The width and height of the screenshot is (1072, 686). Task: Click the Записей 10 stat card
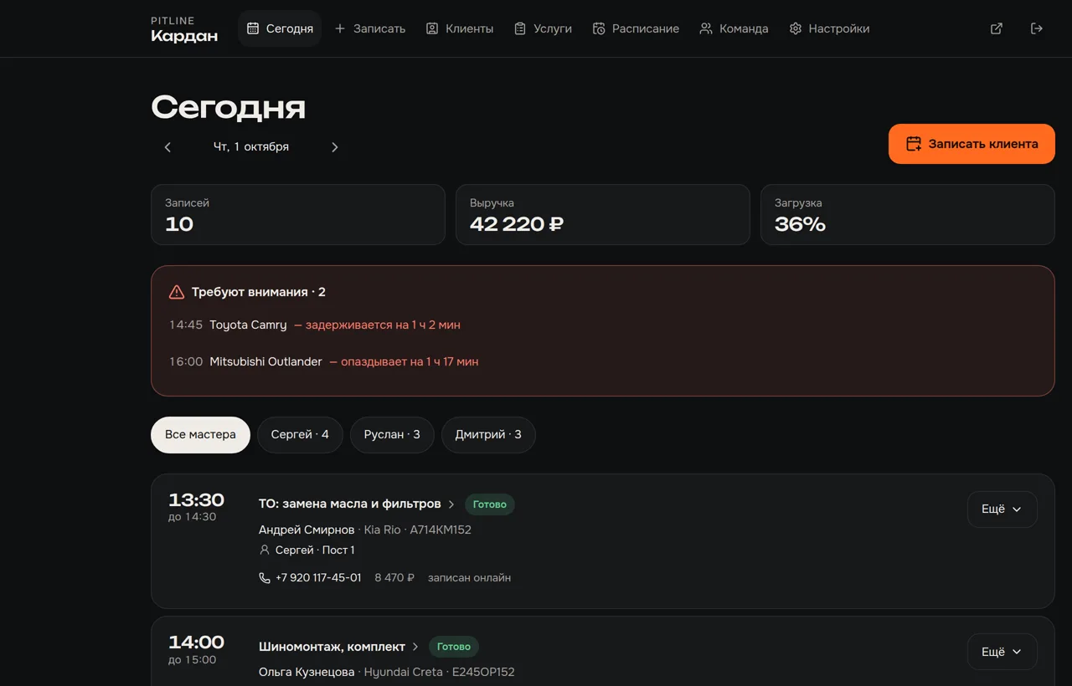coord(298,215)
